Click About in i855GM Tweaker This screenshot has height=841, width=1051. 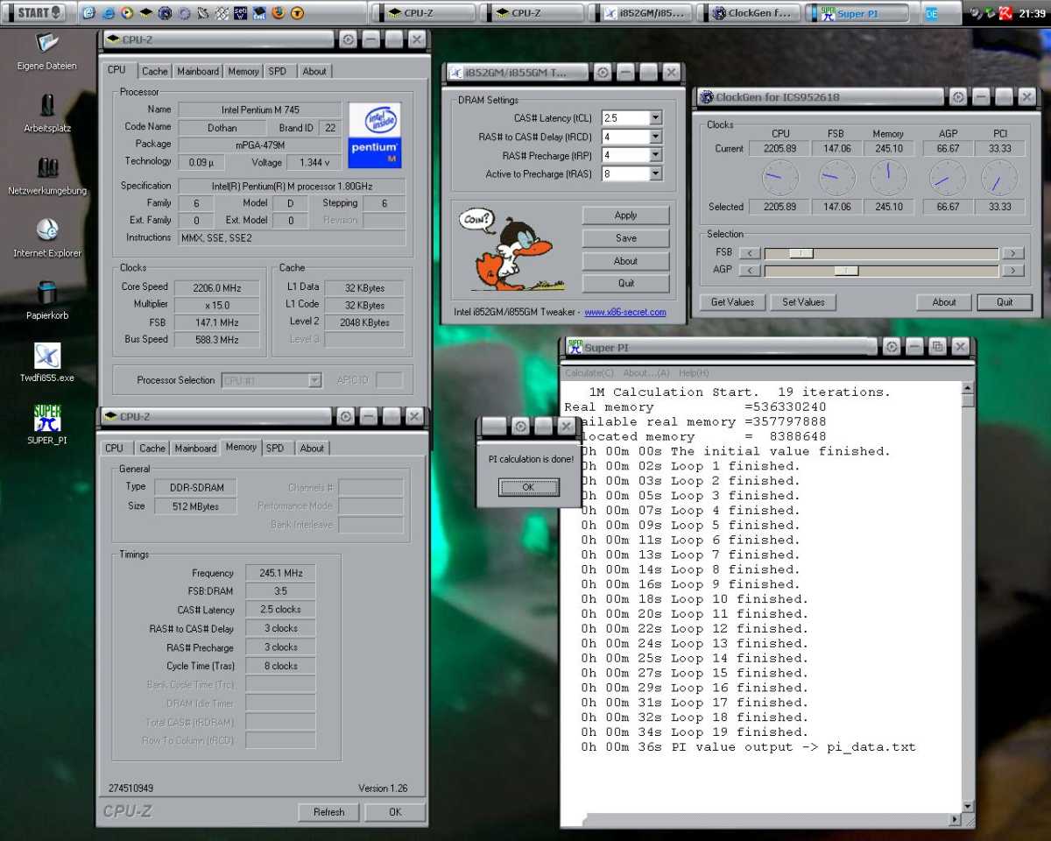coord(625,260)
